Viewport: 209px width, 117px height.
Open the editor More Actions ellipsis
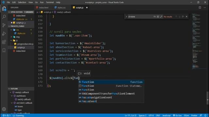205,7
